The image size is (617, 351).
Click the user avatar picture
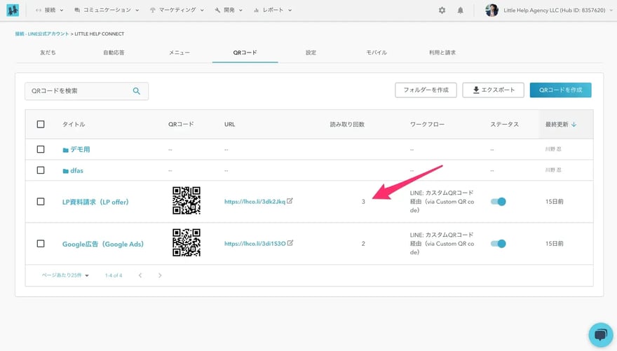(x=491, y=11)
